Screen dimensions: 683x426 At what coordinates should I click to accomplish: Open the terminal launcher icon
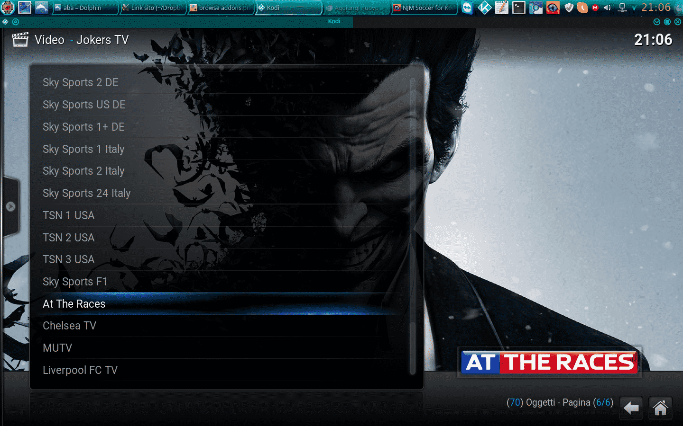coord(519,8)
